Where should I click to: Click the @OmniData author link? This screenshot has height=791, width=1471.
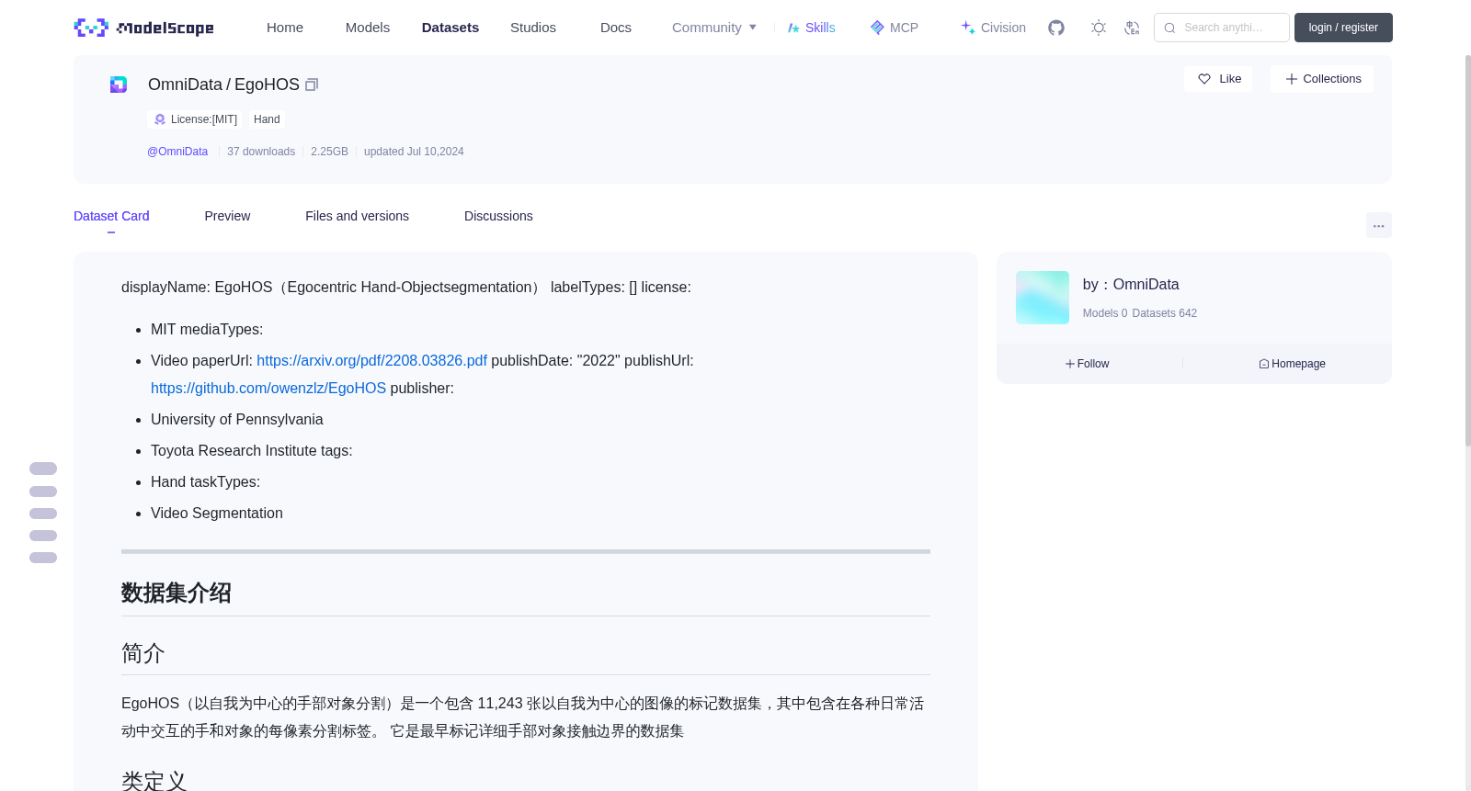(x=177, y=152)
